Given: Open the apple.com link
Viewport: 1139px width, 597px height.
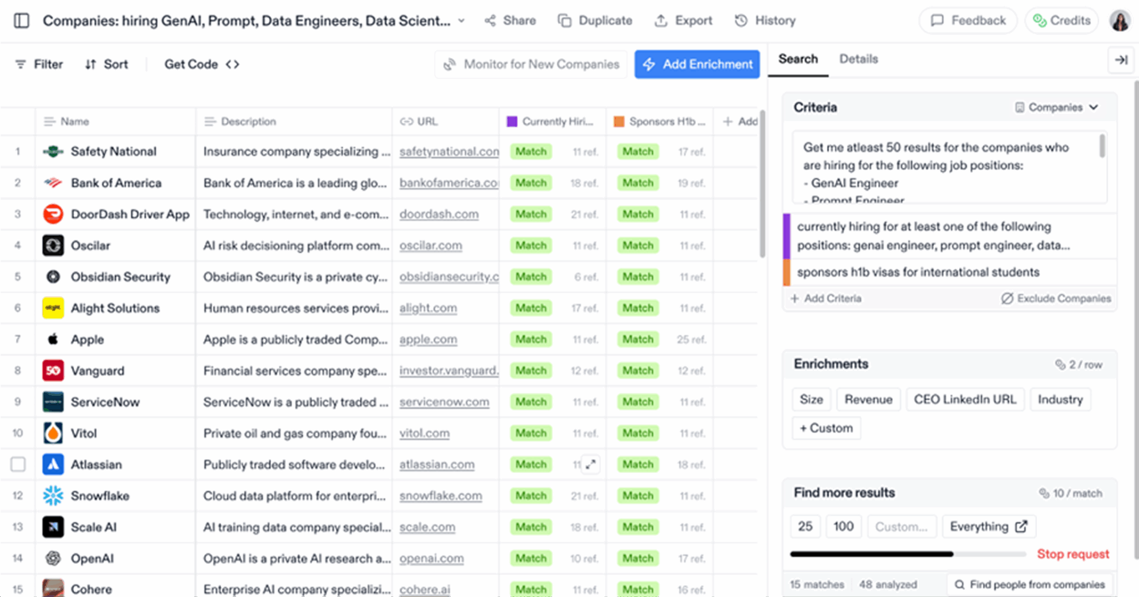Looking at the screenshot, I should [428, 339].
